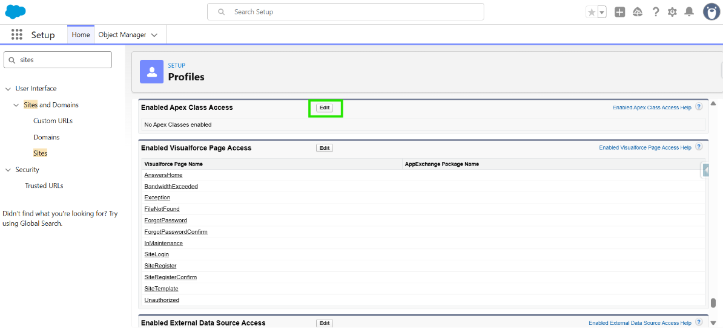Image resolution: width=723 pixels, height=331 pixels.
Task: Open the Salesforce Help question mark
Action: tap(655, 12)
